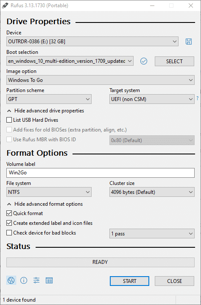Open the log viewer icon
Image resolution: width=201 pixels, height=305 pixels.
click(x=49, y=280)
